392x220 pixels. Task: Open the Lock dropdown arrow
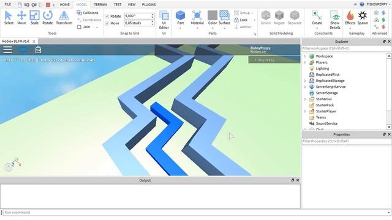click(x=255, y=20)
